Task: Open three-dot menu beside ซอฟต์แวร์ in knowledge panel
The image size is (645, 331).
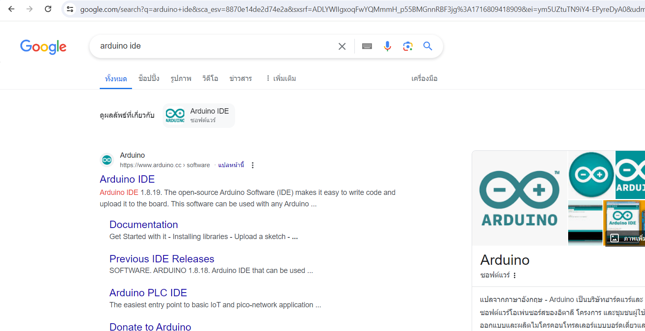Action: click(515, 275)
